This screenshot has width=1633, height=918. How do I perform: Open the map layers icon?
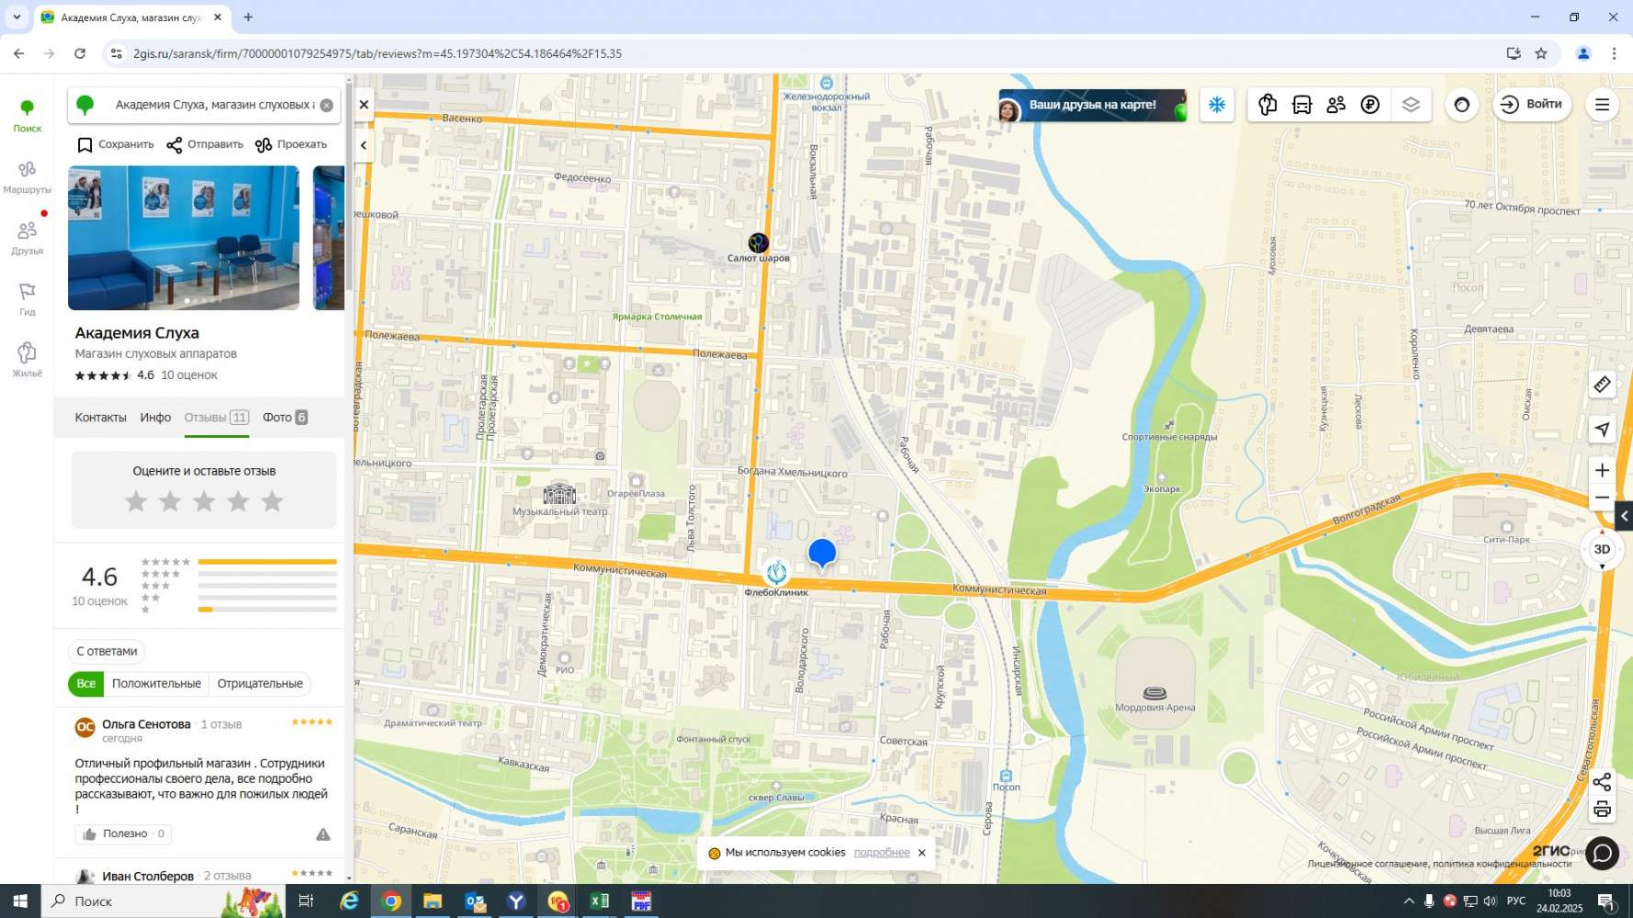[1411, 105]
